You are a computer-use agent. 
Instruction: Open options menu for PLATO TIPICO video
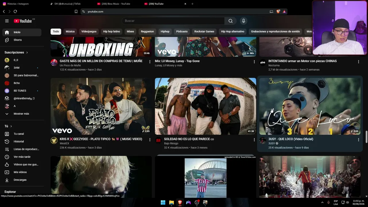tap(150, 140)
